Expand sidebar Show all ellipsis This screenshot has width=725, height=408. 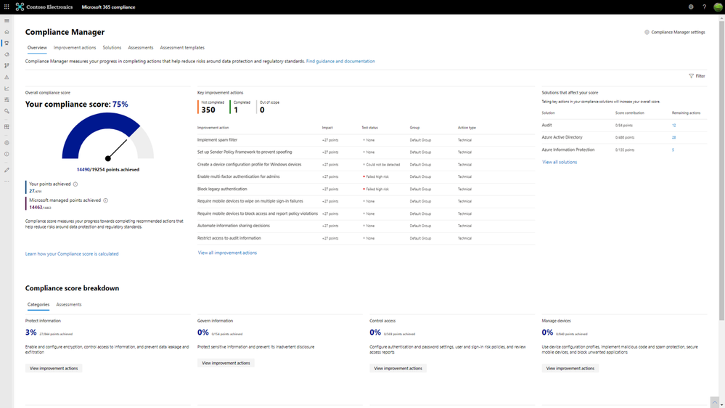click(7, 181)
